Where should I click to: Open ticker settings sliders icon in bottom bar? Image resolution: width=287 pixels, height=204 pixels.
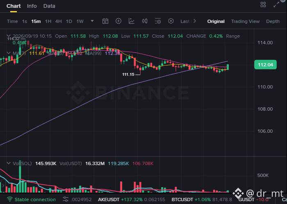coord(65,199)
